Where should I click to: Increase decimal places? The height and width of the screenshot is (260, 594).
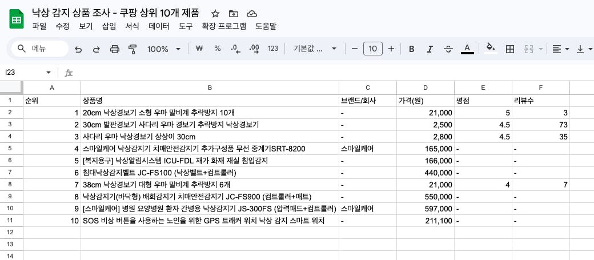(254, 49)
